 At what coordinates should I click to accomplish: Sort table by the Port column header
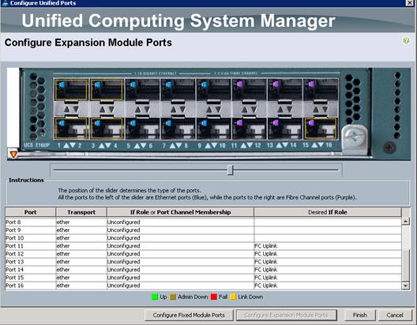(30, 212)
